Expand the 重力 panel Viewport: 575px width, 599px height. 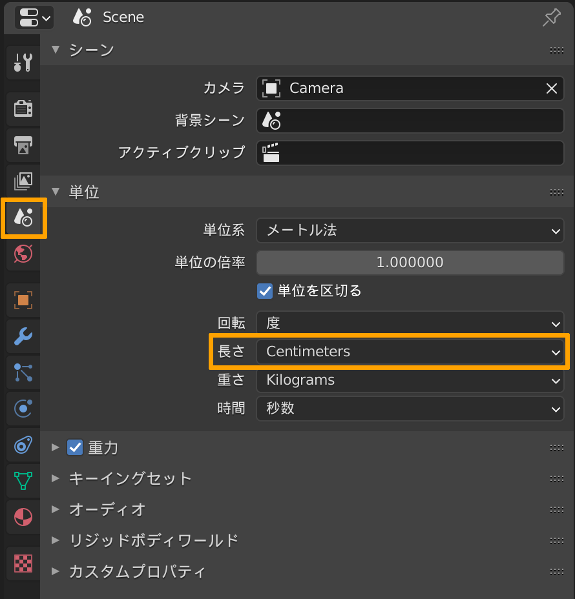click(56, 447)
